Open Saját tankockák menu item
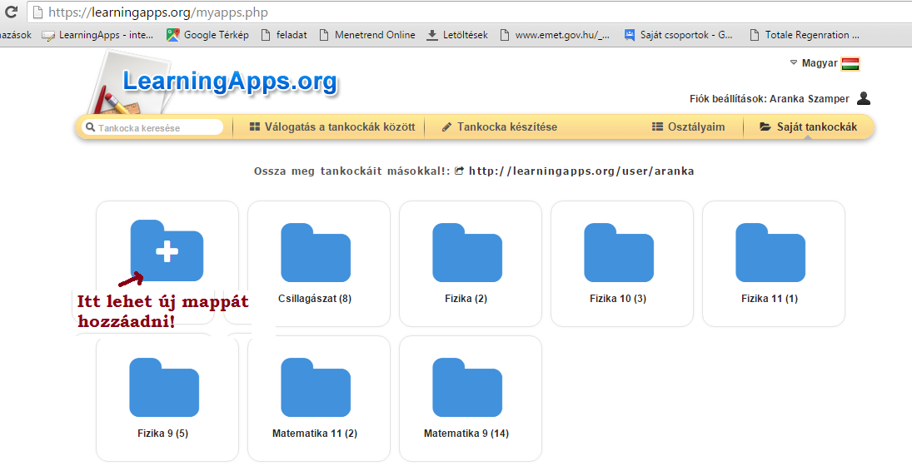The image size is (912, 466). pyautogui.click(x=809, y=126)
